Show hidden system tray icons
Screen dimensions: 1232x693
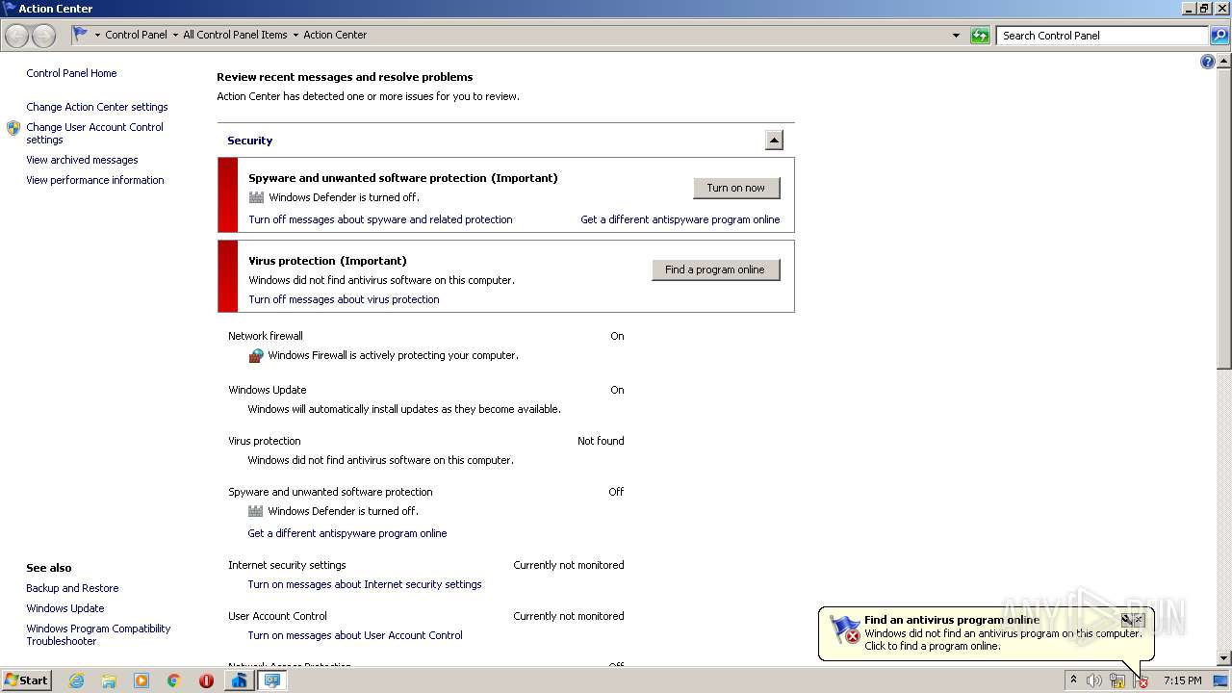pos(1073,680)
